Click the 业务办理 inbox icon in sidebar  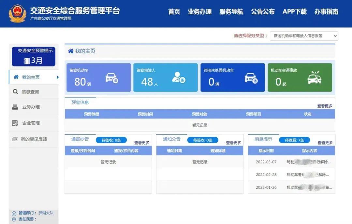(15, 107)
